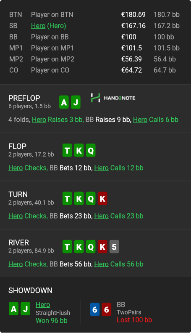Click the Hero link before Raises 3 bb
This screenshot has width=191, height=333.
pos(39,120)
